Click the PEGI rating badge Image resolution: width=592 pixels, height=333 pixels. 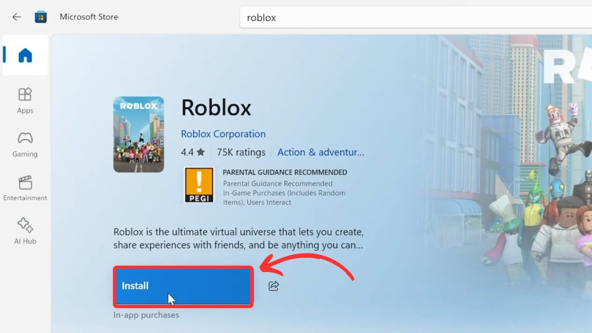[x=199, y=185]
